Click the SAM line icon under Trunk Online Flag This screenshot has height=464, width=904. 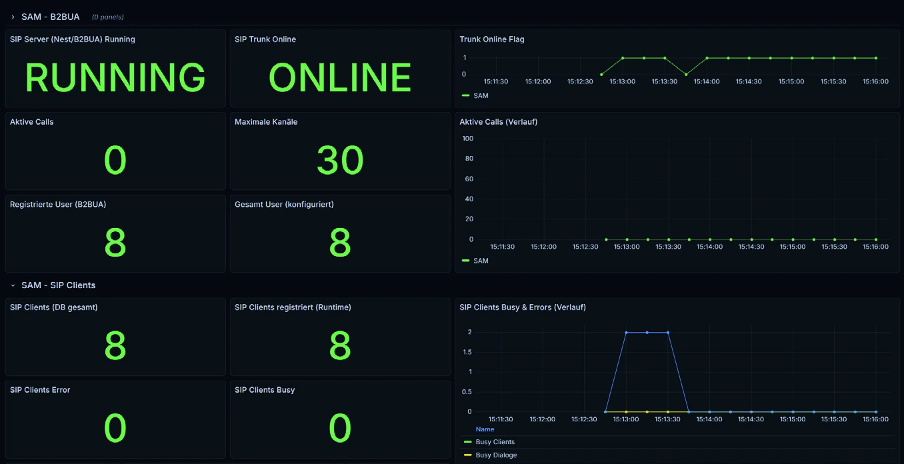click(465, 95)
